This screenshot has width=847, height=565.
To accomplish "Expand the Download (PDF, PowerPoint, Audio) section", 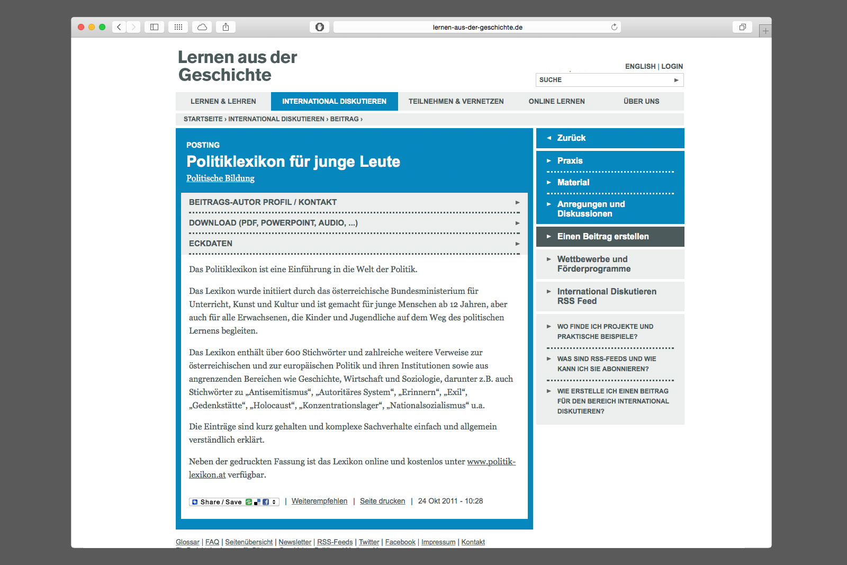I will [x=354, y=223].
